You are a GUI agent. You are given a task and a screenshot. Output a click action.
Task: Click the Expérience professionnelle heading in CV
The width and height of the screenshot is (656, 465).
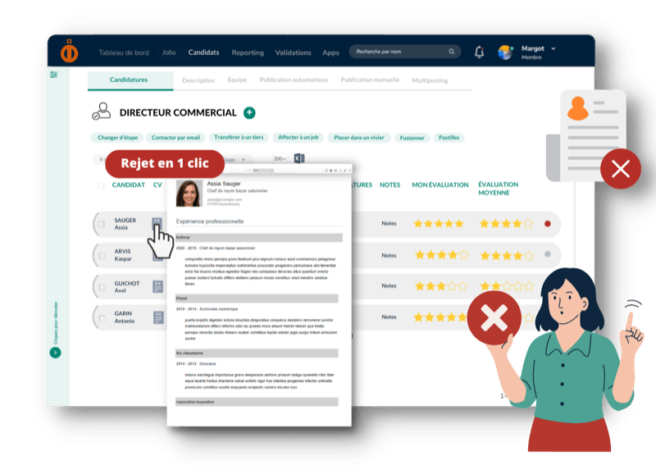[x=210, y=221]
